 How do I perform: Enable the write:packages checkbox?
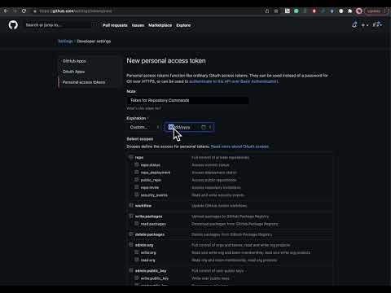tap(131, 216)
